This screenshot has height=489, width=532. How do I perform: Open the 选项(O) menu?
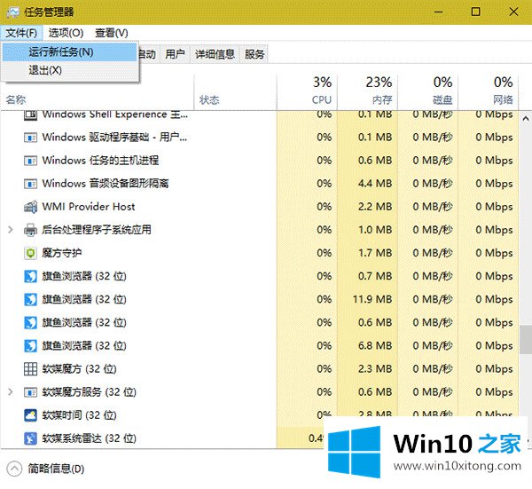coord(66,33)
